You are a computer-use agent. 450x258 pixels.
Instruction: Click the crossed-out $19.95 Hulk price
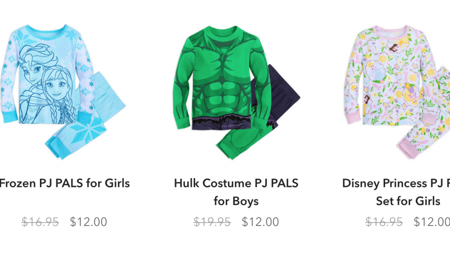[x=212, y=222]
